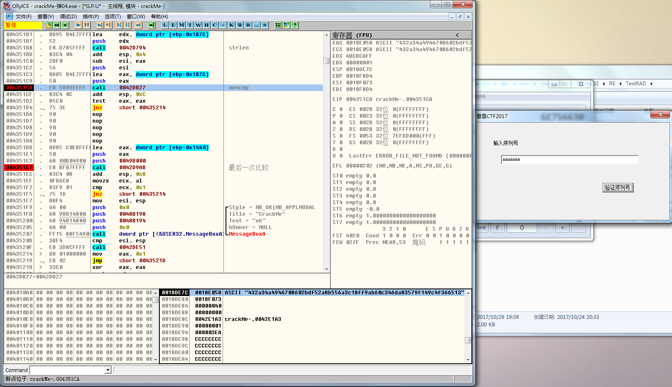Expand the Command combo box dropdown
Viewport: 672px width, 387px height.
click(108, 370)
